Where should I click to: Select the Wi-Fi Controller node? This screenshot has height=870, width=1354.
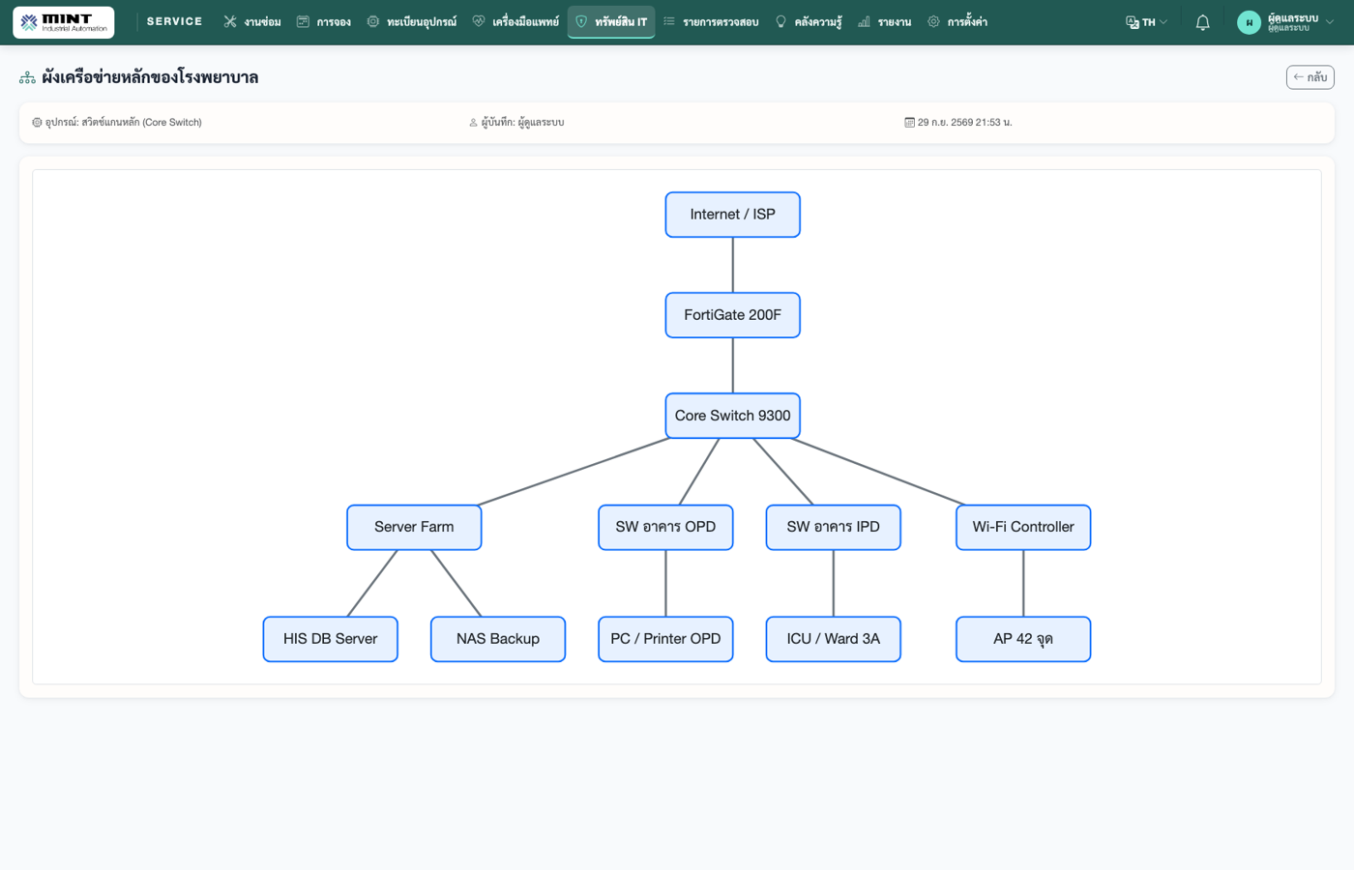click(x=1023, y=527)
